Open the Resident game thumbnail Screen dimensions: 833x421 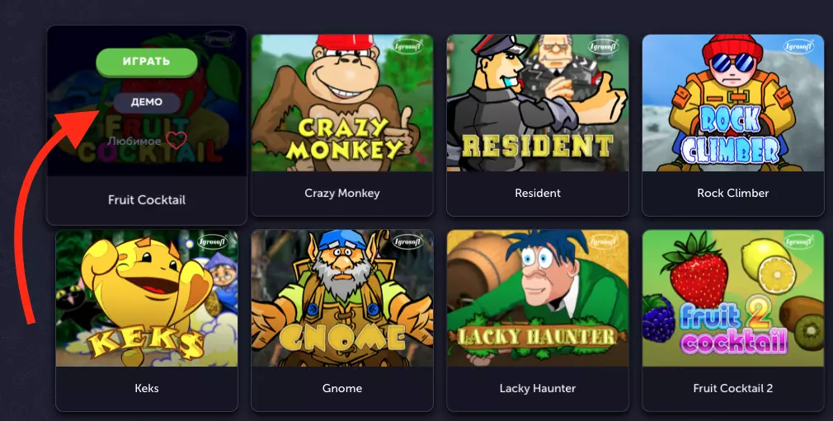tap(538, 103)
